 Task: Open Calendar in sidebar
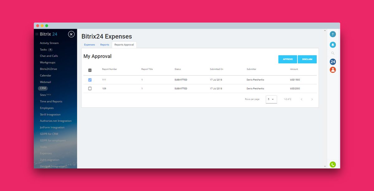46,75
